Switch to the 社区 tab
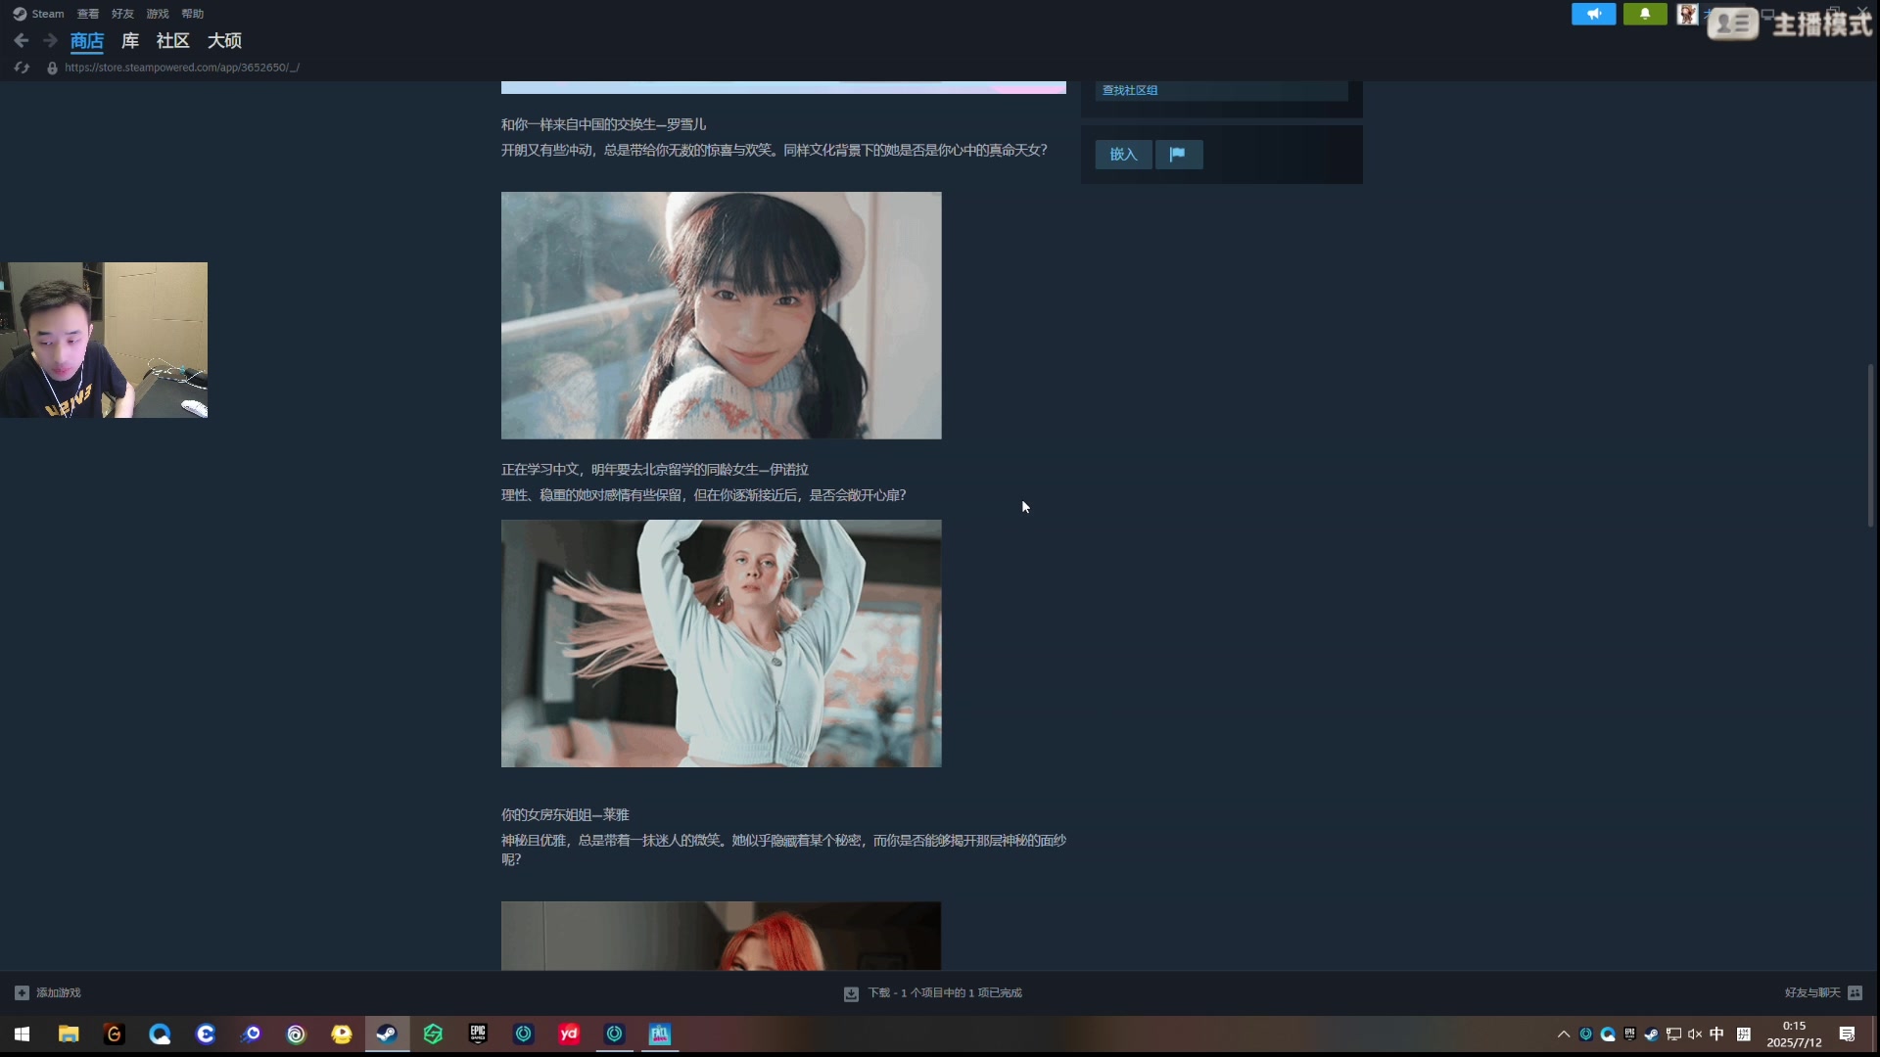Viewport: 1880px width, 1057px height. (x=173, y=41)
